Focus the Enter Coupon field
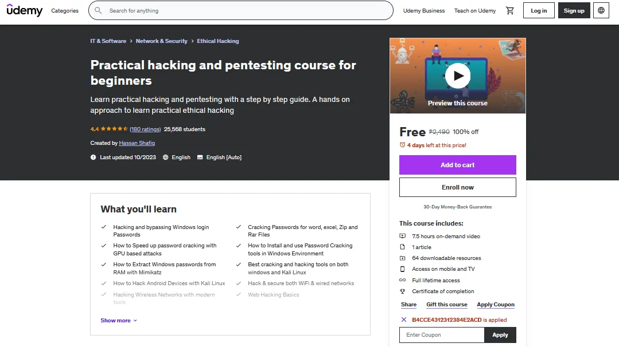Image resolution: width=619 pixels, height=347 pixels. click(442, 335)
